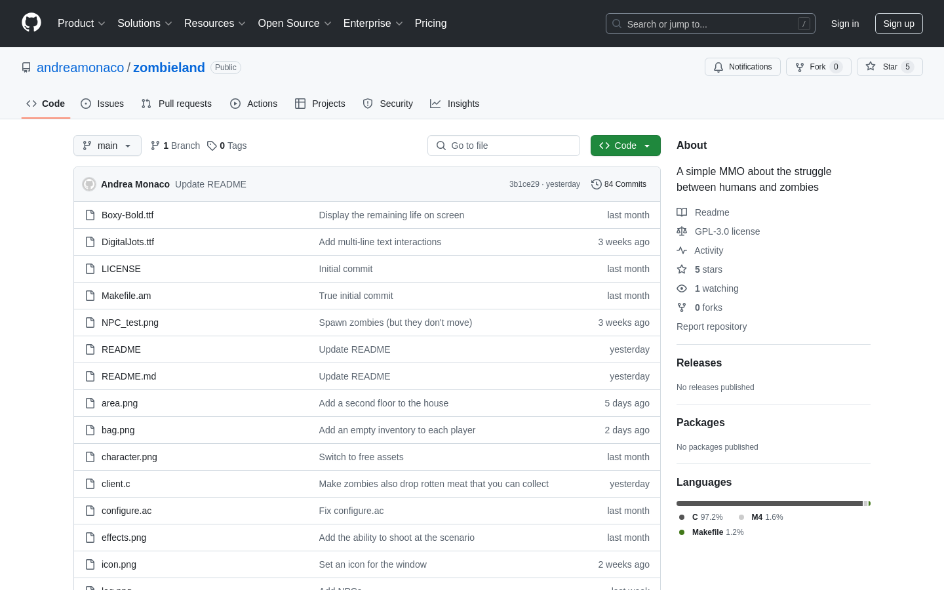Click the languages percentage bar
Viewport: 944px width, 590px height.
[x=774, y=503]
